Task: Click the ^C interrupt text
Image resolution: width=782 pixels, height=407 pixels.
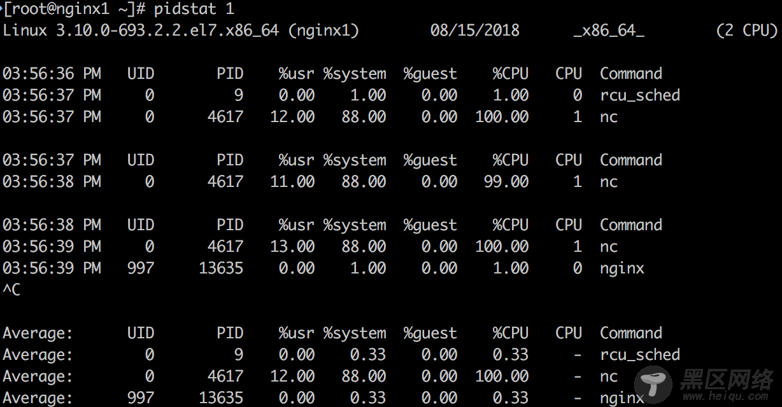Action: click(11, 289)
